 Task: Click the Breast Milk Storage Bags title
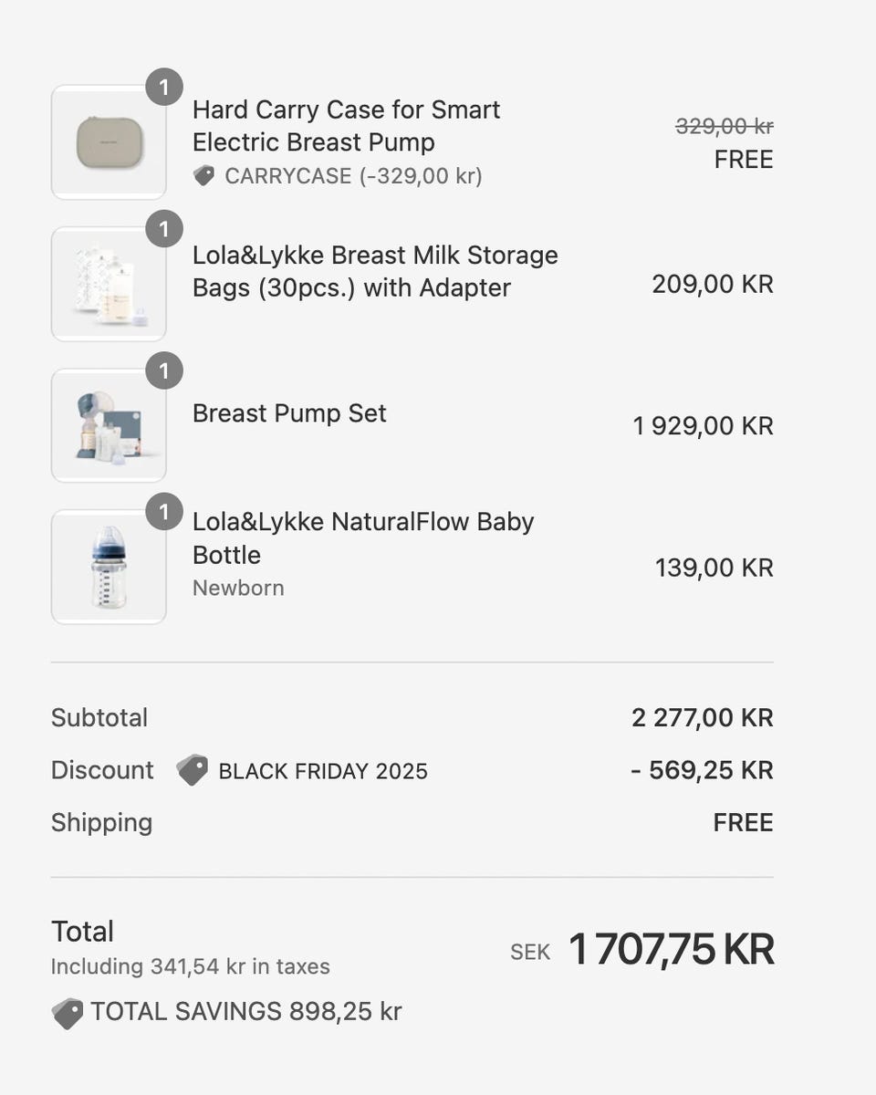click(374, 271)
